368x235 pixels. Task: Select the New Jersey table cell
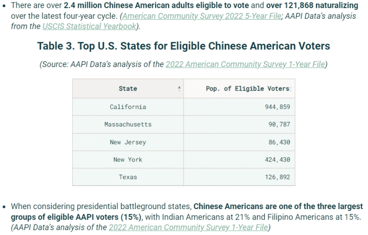(128, 142)
